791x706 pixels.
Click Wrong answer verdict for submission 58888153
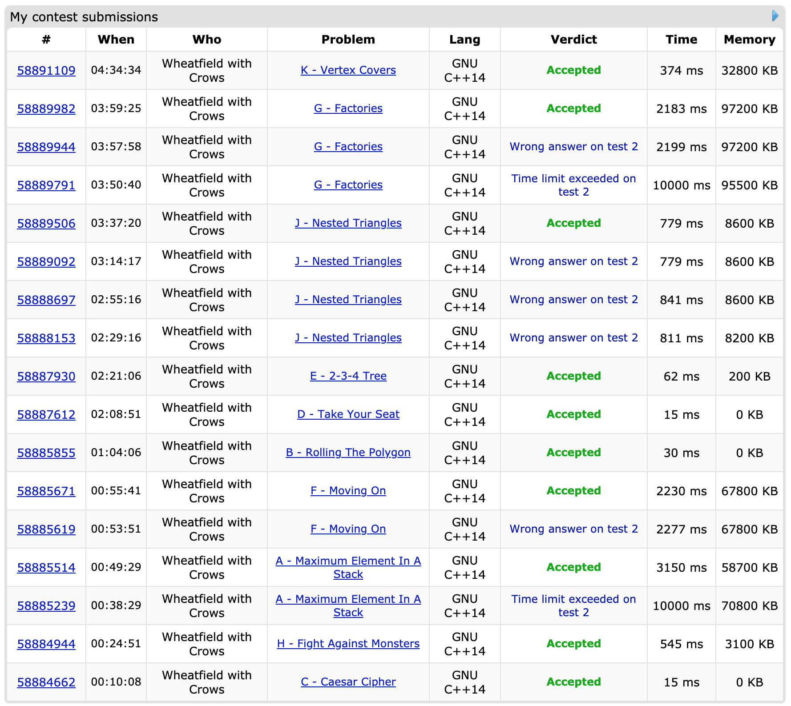[573, 338]
